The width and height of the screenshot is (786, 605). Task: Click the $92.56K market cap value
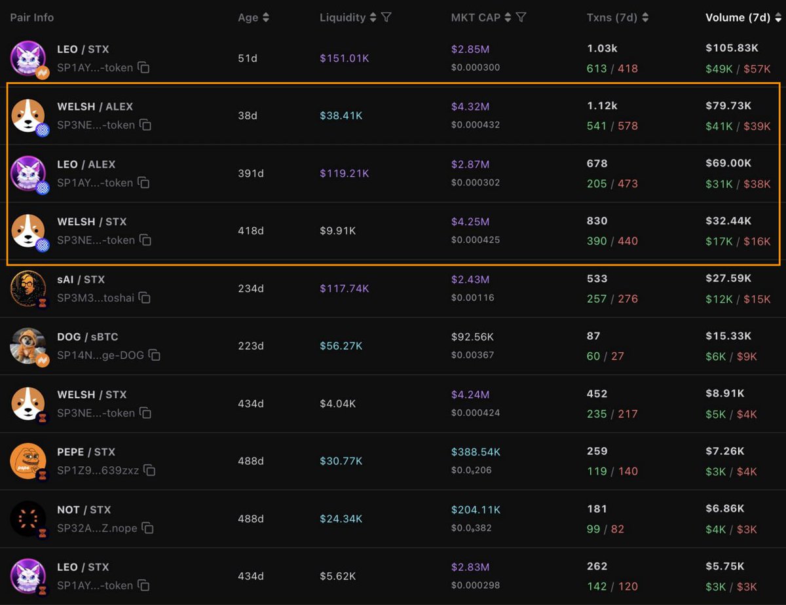pyautogui.click(x=473, y=337)
